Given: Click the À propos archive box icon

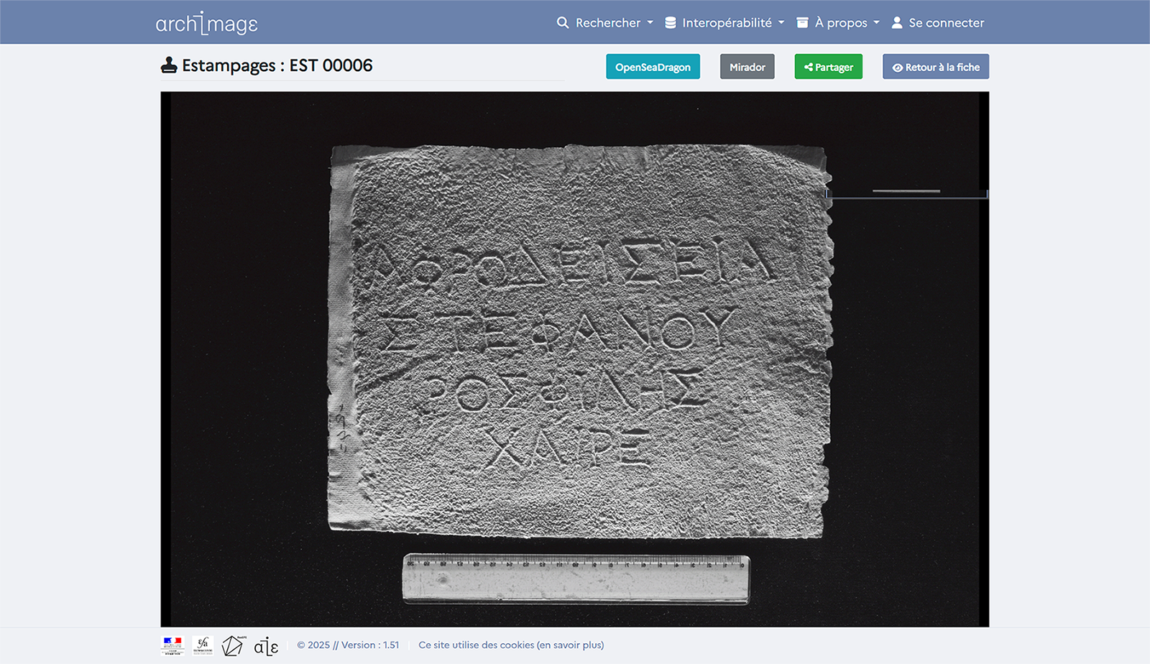Looking at the screenshot, I should point(802,23).
